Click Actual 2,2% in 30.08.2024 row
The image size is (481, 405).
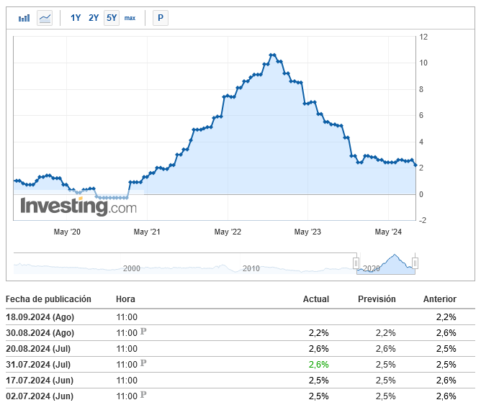(319, 333)
